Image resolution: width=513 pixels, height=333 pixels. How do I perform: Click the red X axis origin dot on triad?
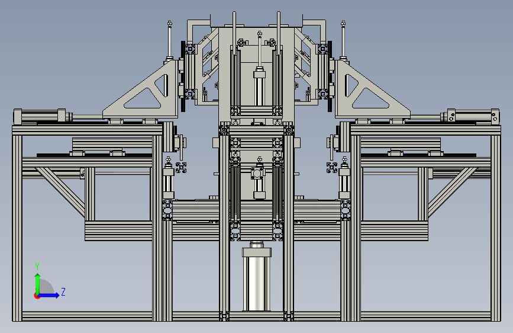[37, 296]
